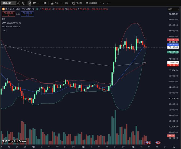Image resolution: width=181 pixels, height=149 pixels.
Task: Click the 7월 label on time axis
Action: [x=33, y=147]
